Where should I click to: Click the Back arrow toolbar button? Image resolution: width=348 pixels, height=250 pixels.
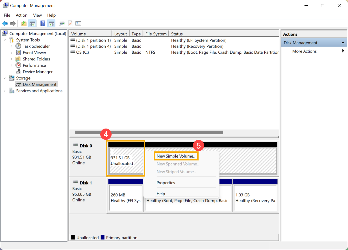pyautogui.click(x=5, y=24)
